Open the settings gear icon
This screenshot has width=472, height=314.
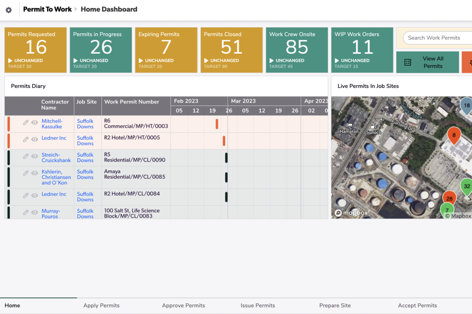[x=9, y=10]
